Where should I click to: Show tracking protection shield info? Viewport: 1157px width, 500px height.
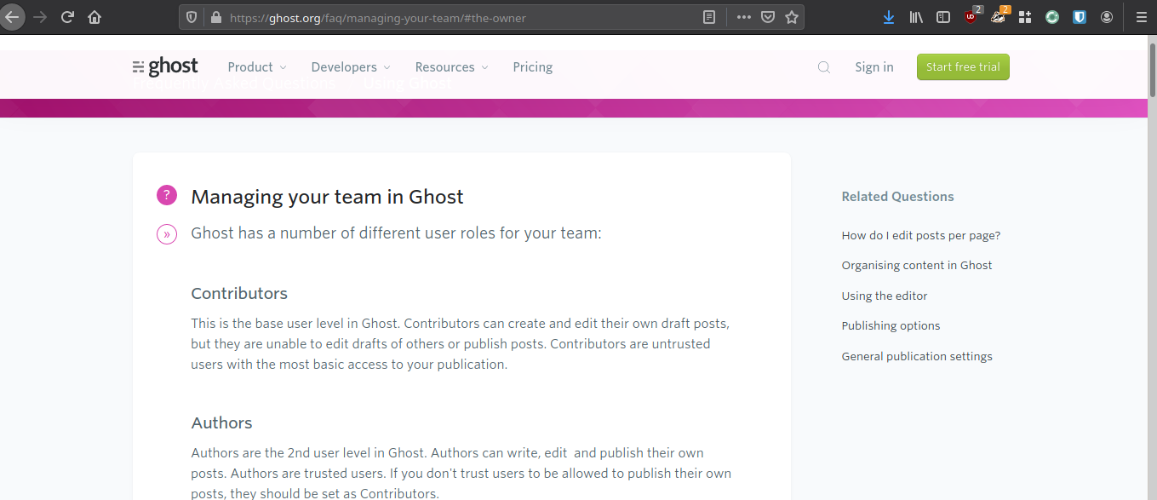click(192, 17)
